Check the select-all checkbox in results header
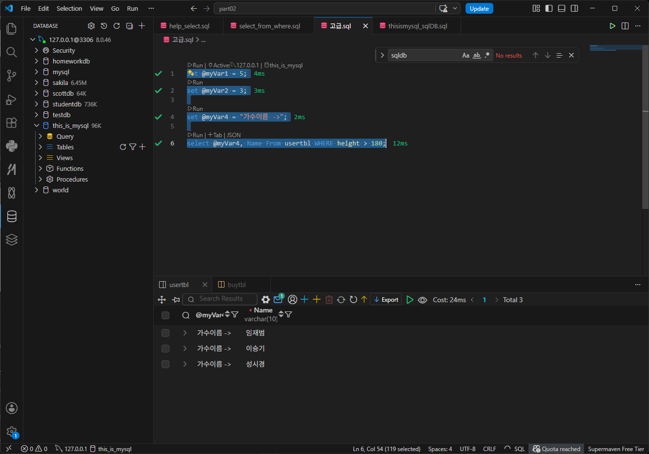The image size is (649, 454). tap(165, 315)
